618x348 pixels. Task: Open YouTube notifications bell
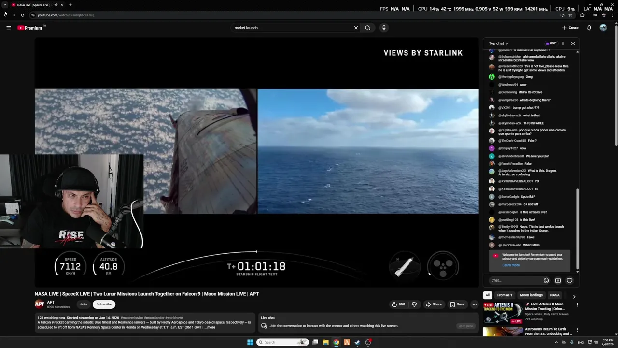click(x=589, y=28)
